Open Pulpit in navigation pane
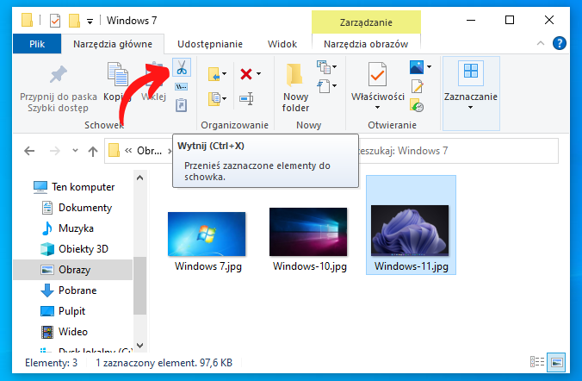 click(x=63, y=310)
